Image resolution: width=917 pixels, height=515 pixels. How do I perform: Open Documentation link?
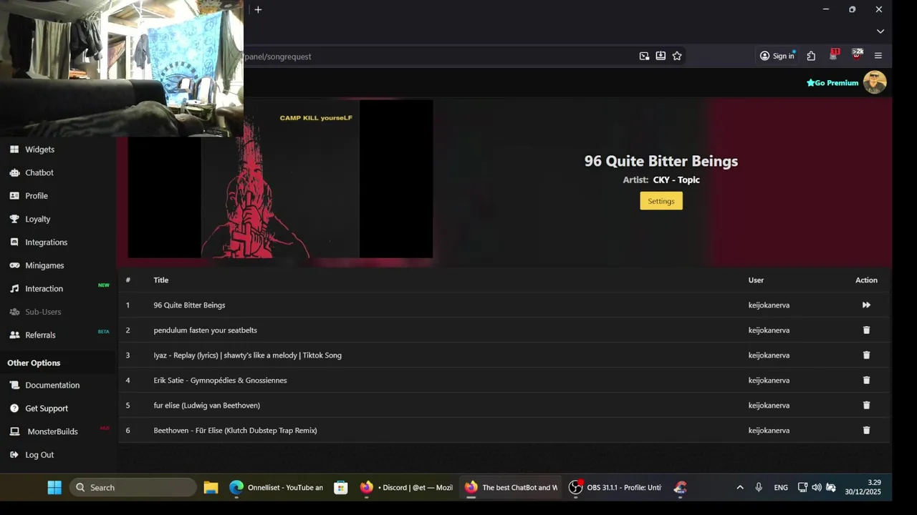coord(52,385)
